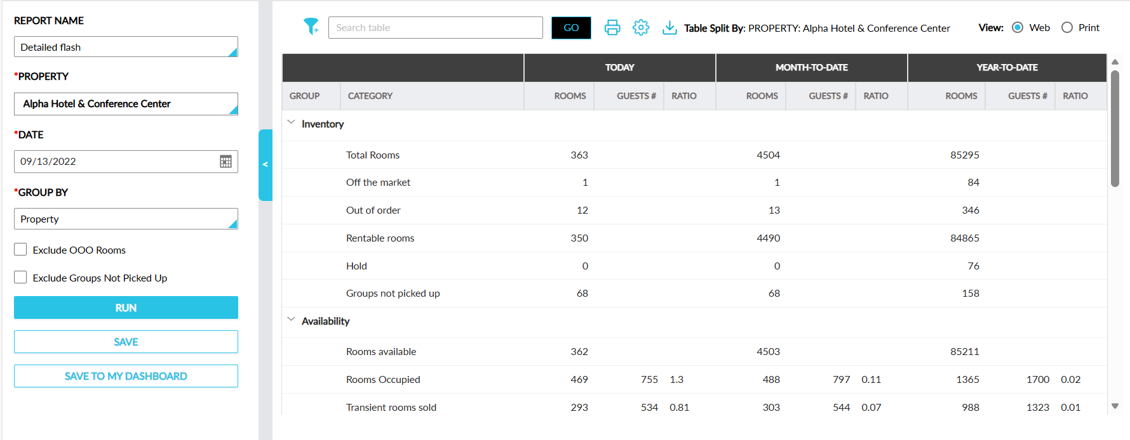Image resolution: width=1130 pixels, height=440 pixels.
Task: Click the GROUP column header
Action: tap(304, 96)
